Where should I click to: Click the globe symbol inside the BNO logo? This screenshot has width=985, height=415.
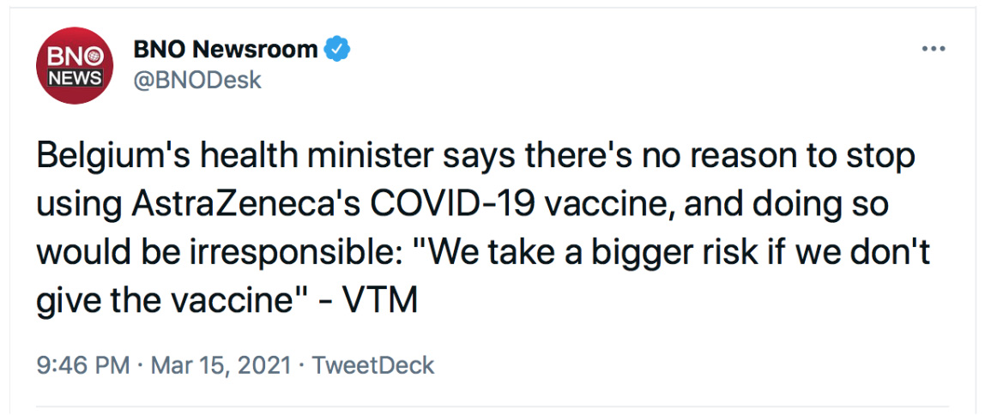pos(95,58)
